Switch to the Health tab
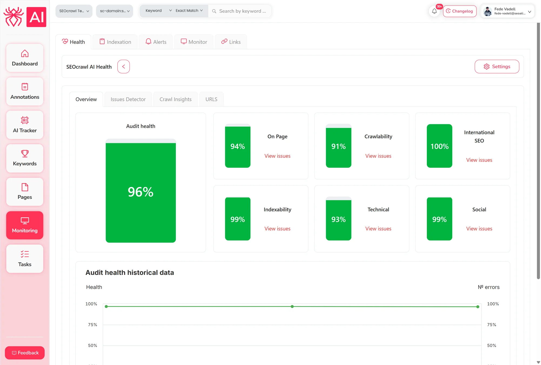 pyautogui.click(x=73, y=42)
